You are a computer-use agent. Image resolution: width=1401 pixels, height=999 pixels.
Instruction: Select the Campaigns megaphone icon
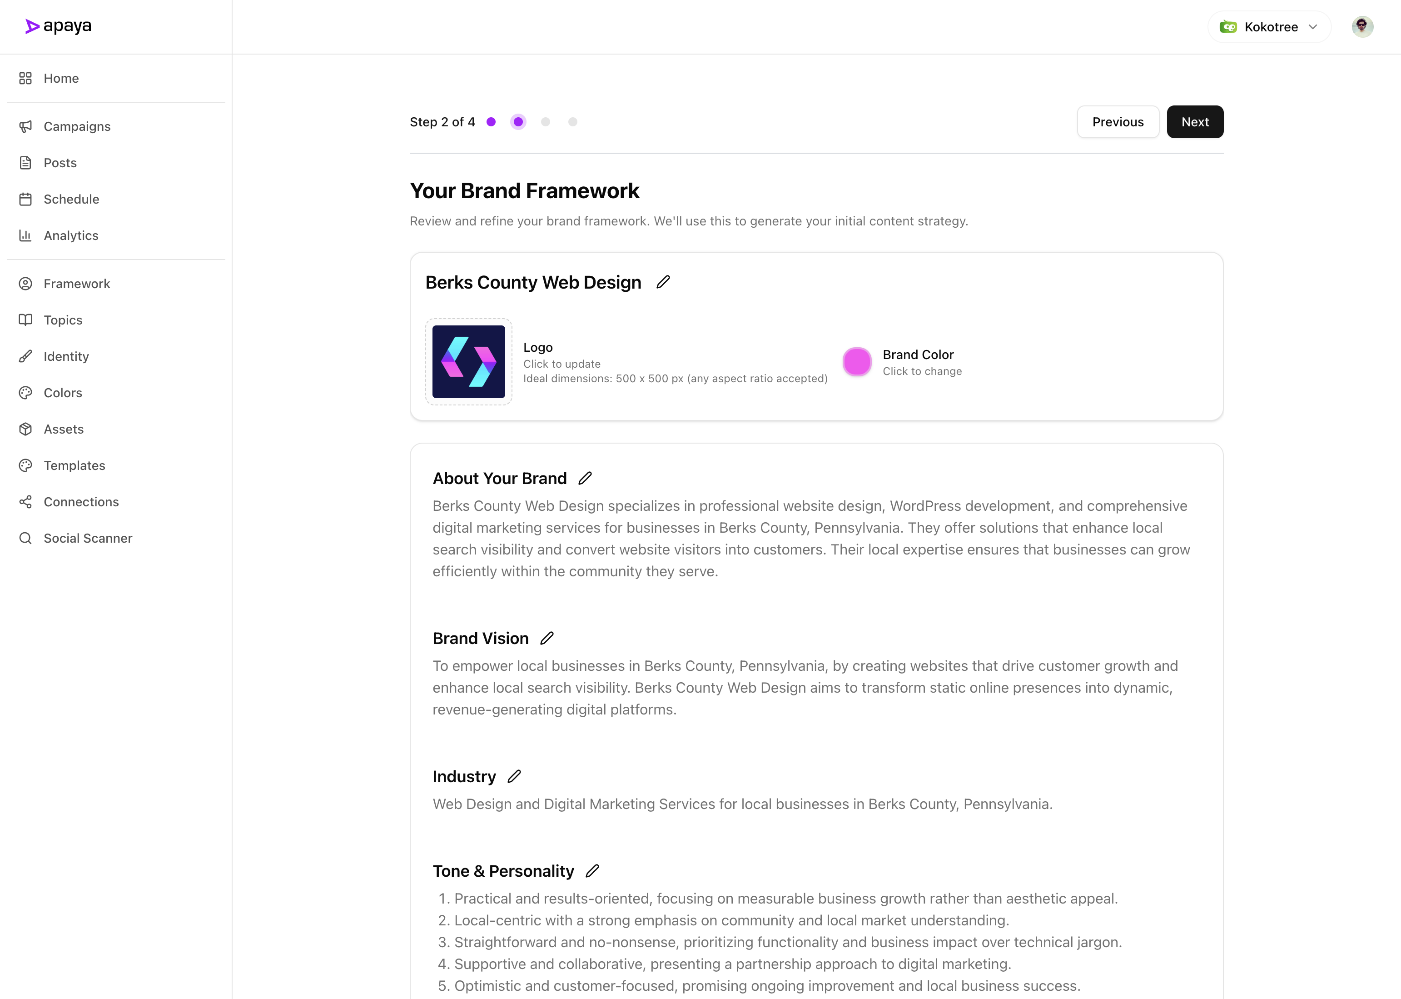pos(25,126)
